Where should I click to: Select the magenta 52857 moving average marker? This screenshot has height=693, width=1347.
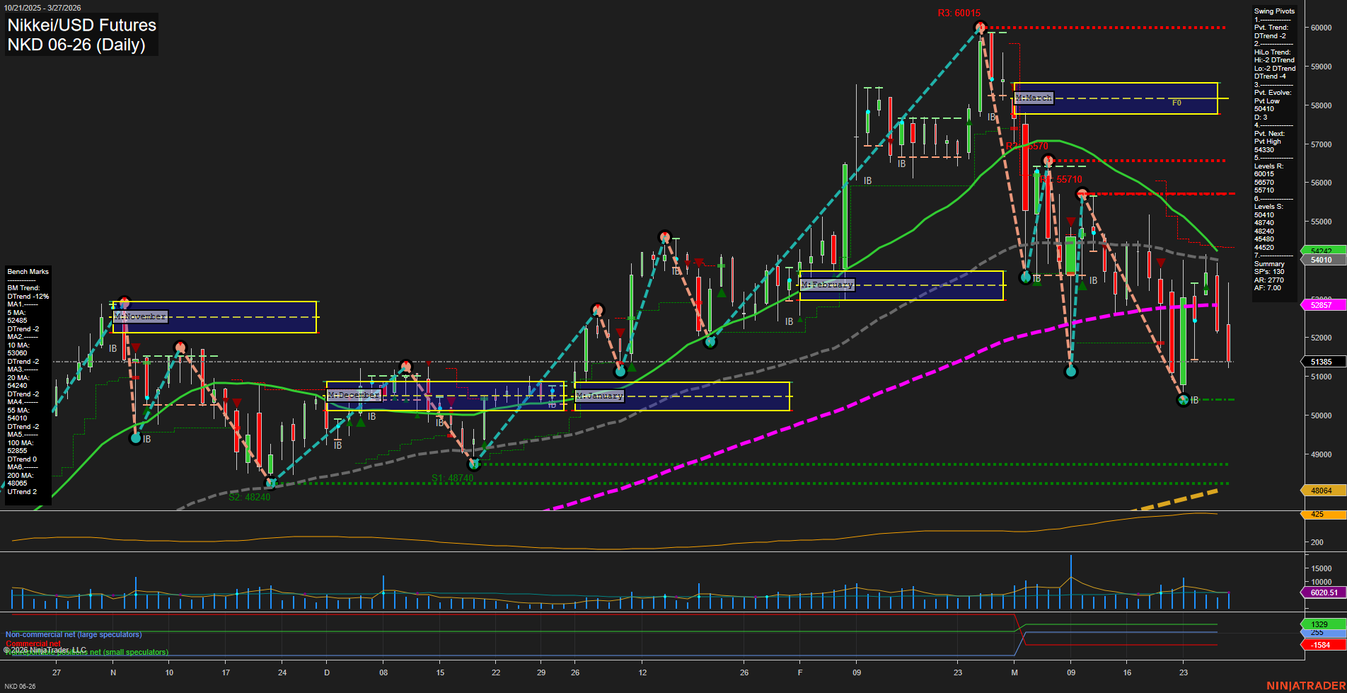point(1320,305)
